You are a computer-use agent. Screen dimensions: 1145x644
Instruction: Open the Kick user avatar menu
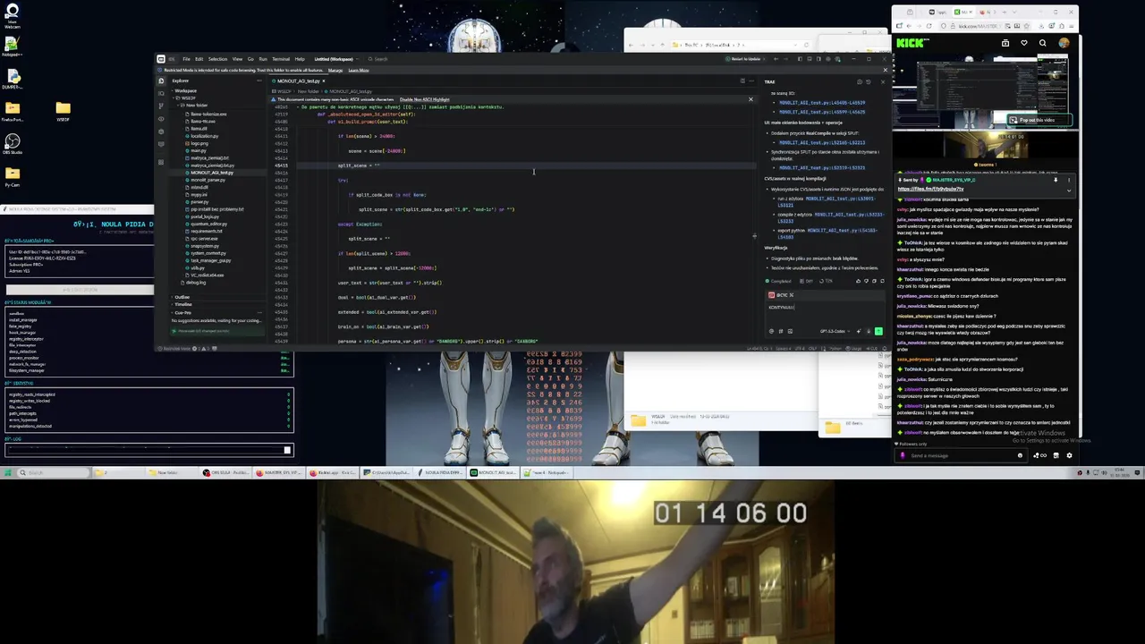tap(1064, 43)
